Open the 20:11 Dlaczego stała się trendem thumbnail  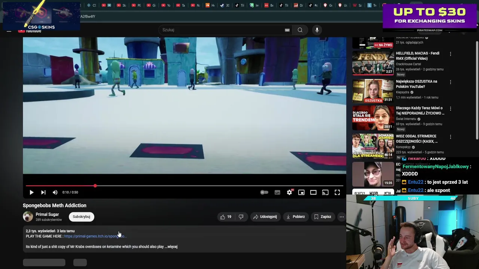373,118
